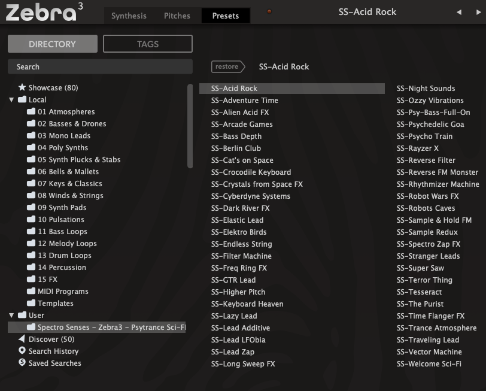The image size is (486, 391).
Task: Load the previous preset with left arrow
Action: click(x=459, y=12)
